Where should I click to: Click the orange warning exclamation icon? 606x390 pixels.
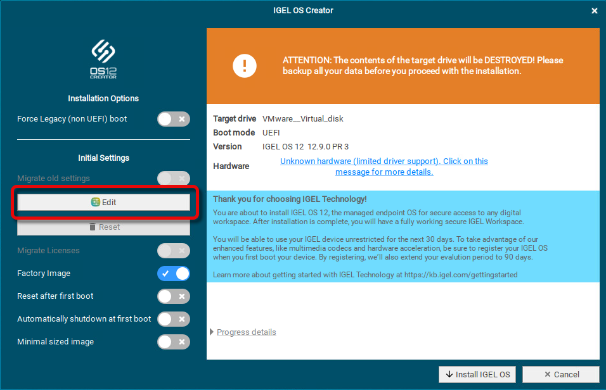pyautogui.click(x=244, y=66)
